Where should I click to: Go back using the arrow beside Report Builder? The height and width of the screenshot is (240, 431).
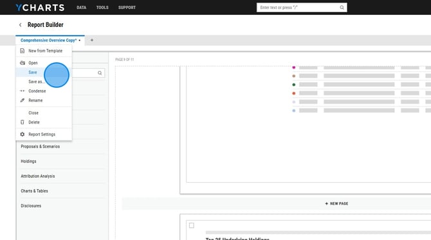pyautogui.click(x=21, y=25)
